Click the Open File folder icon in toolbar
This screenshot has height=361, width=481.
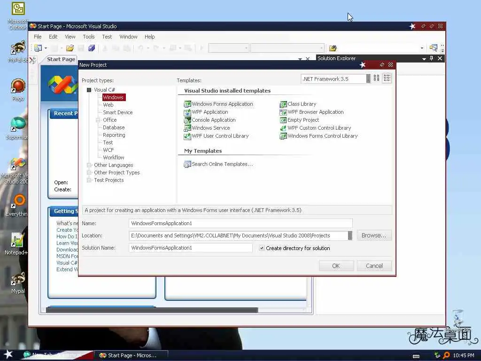click(x=70, y=48)
